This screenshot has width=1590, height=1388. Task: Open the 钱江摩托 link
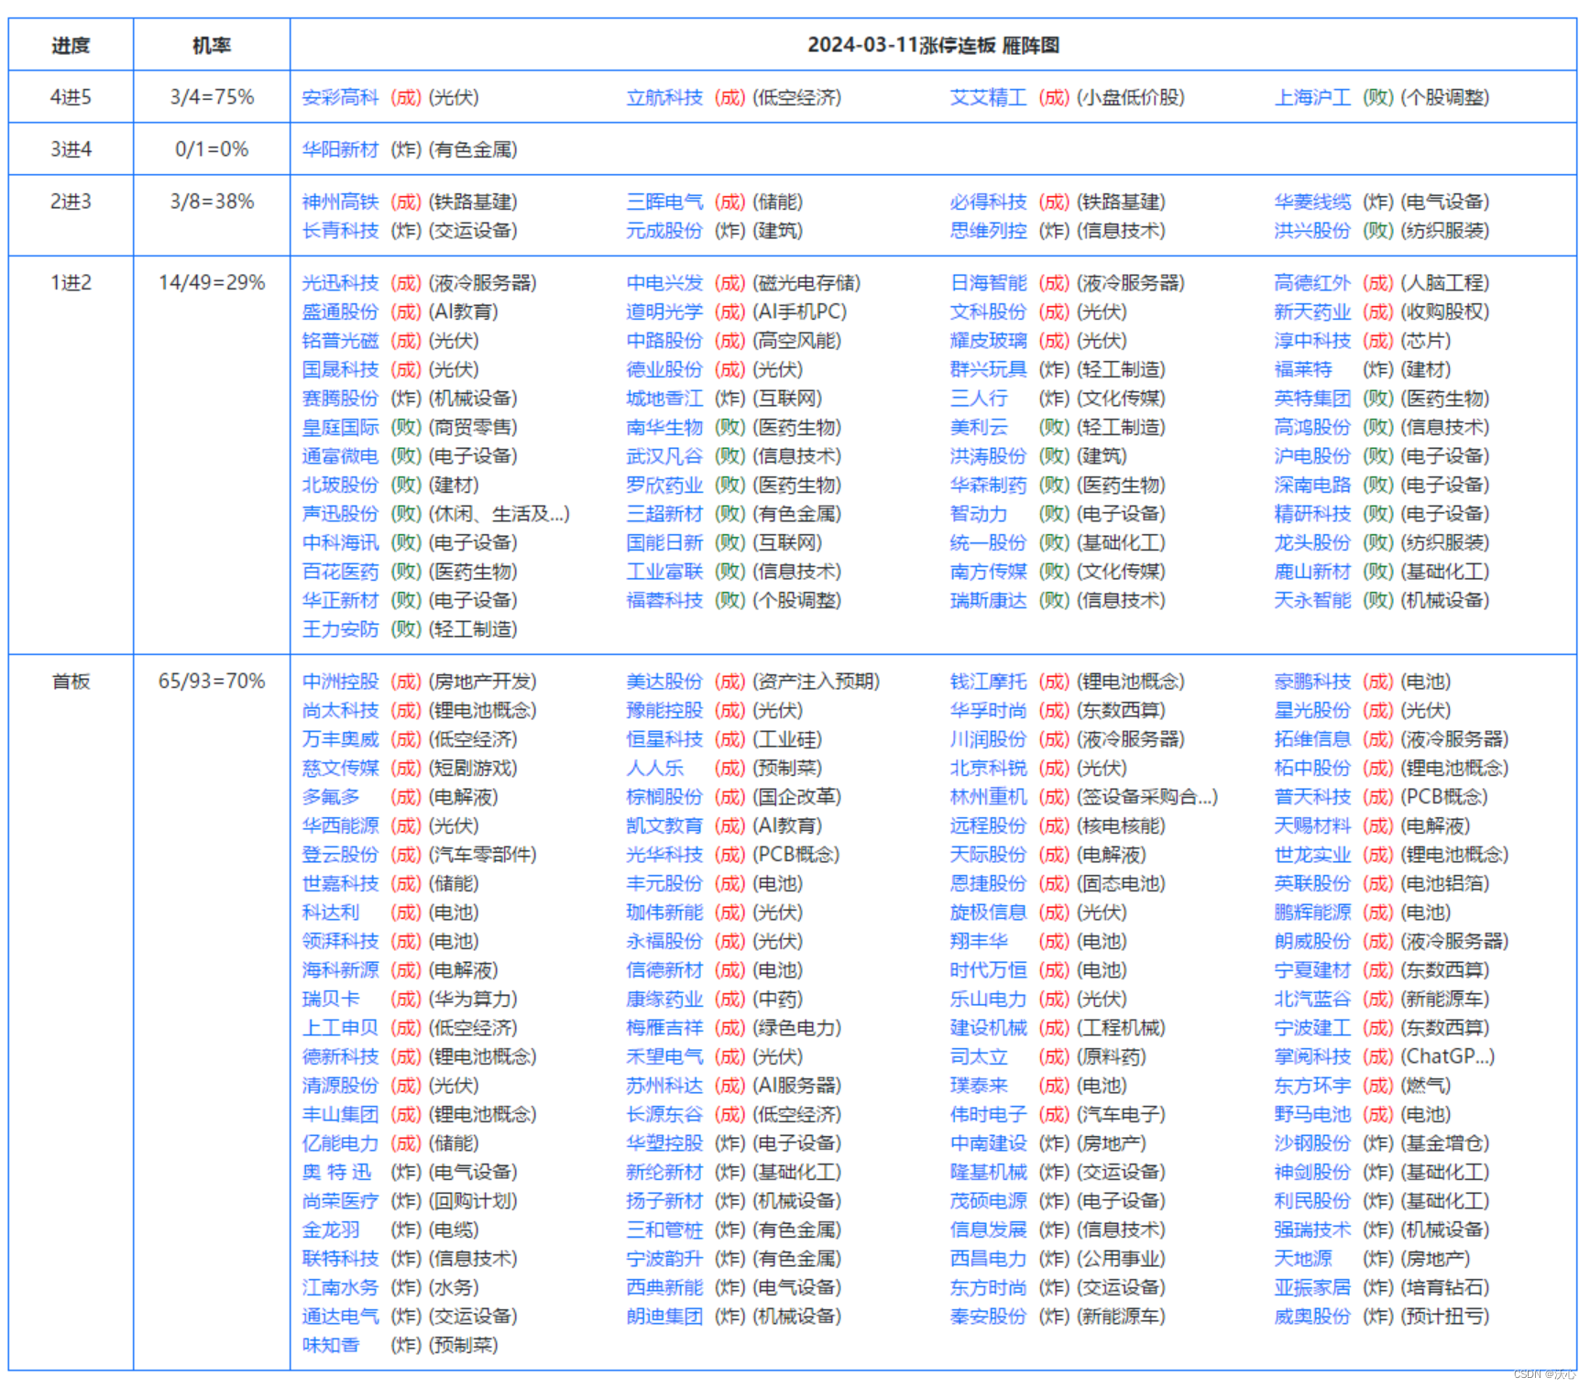(988, 682)
